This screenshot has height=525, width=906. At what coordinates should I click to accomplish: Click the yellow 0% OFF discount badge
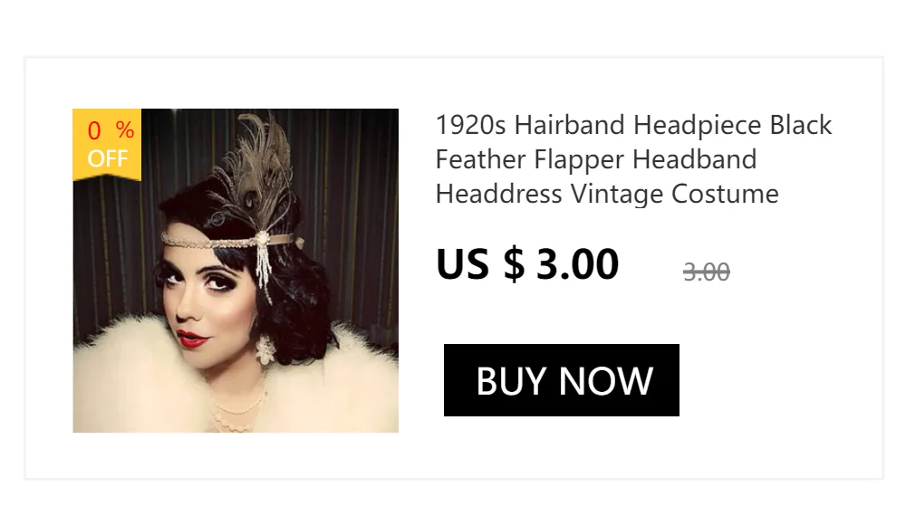107,145
